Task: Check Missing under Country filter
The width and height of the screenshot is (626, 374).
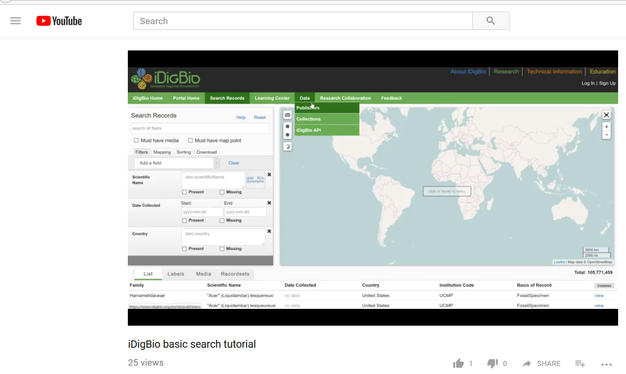Action: coord(222,249)
